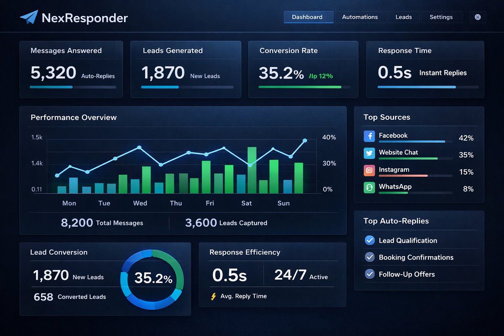
Task: Go to the Leads tab
Action: [404, 17]
